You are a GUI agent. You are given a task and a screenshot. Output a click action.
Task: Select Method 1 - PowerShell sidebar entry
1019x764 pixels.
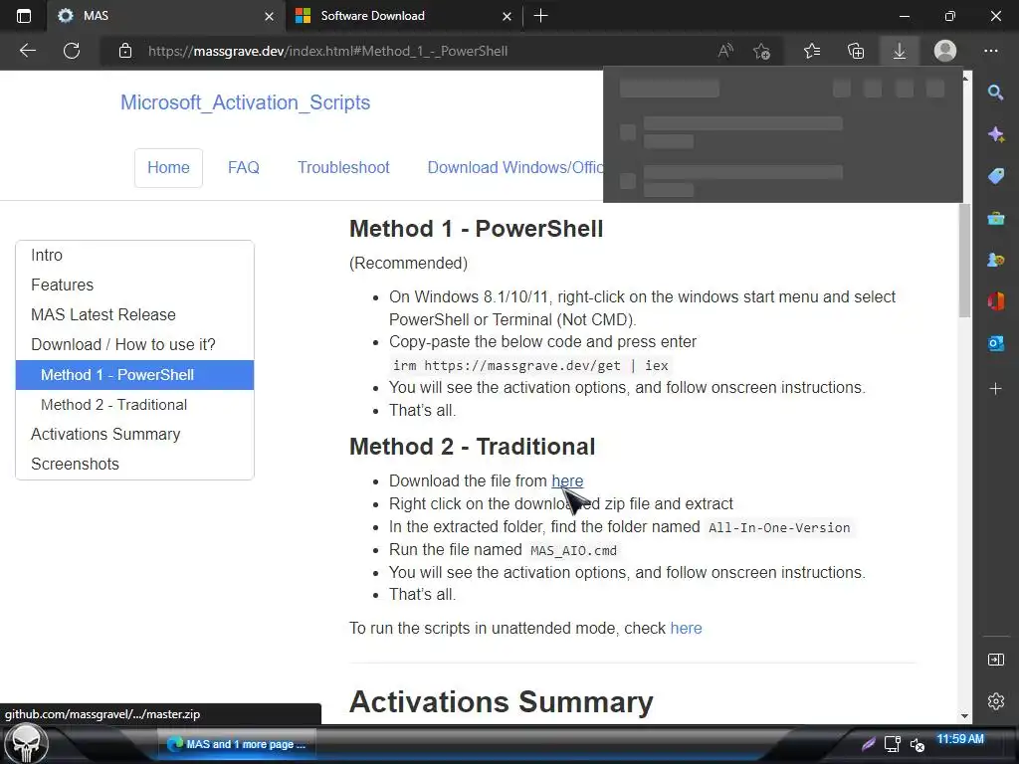tap(134, 375)
